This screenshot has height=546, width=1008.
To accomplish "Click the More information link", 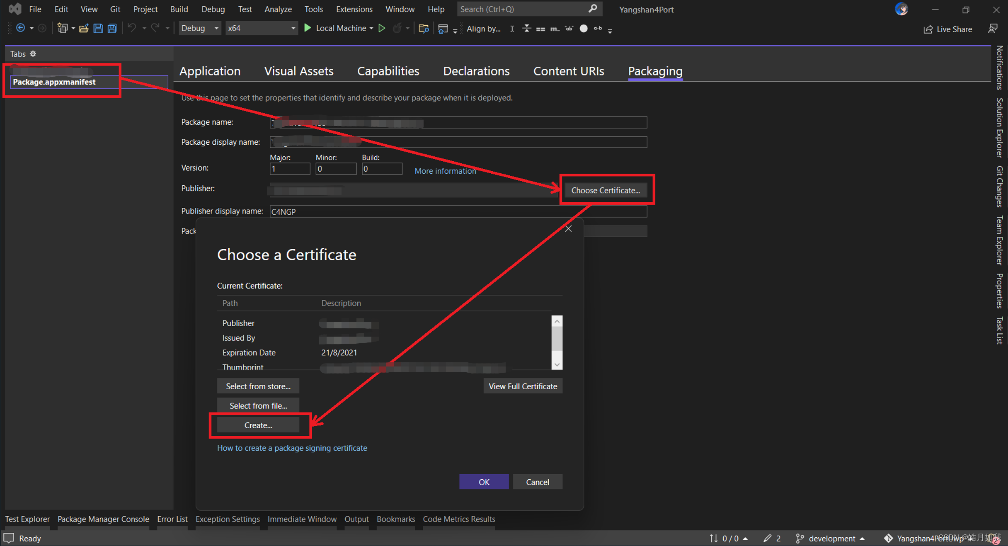I will click(x=445, y=171).
